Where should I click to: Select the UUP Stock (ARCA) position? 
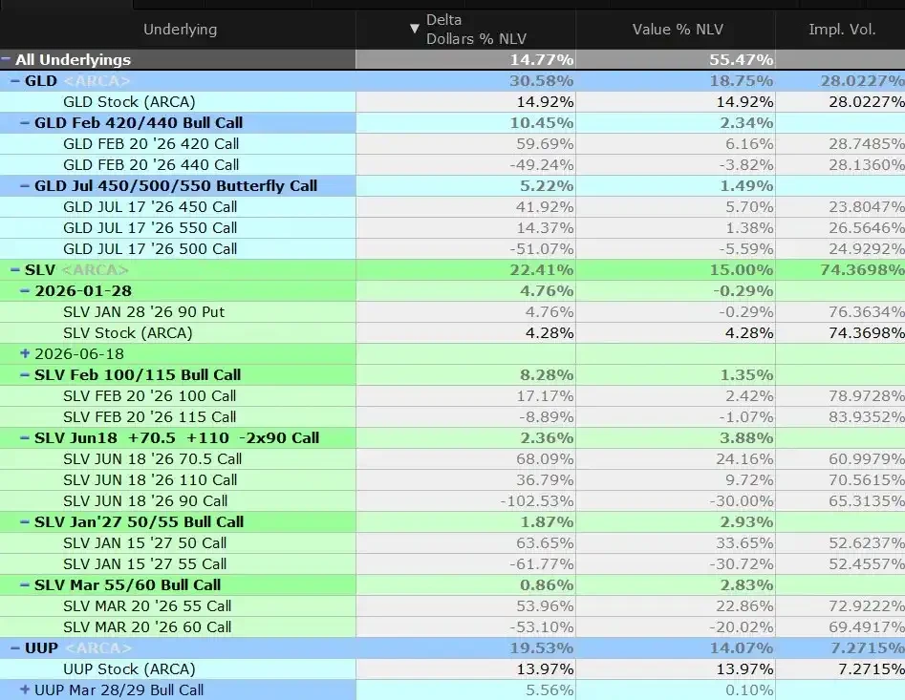click(x=129, y=669)
